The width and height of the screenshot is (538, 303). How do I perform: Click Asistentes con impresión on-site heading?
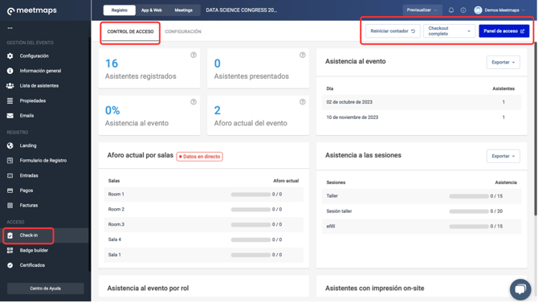point(375,289)
